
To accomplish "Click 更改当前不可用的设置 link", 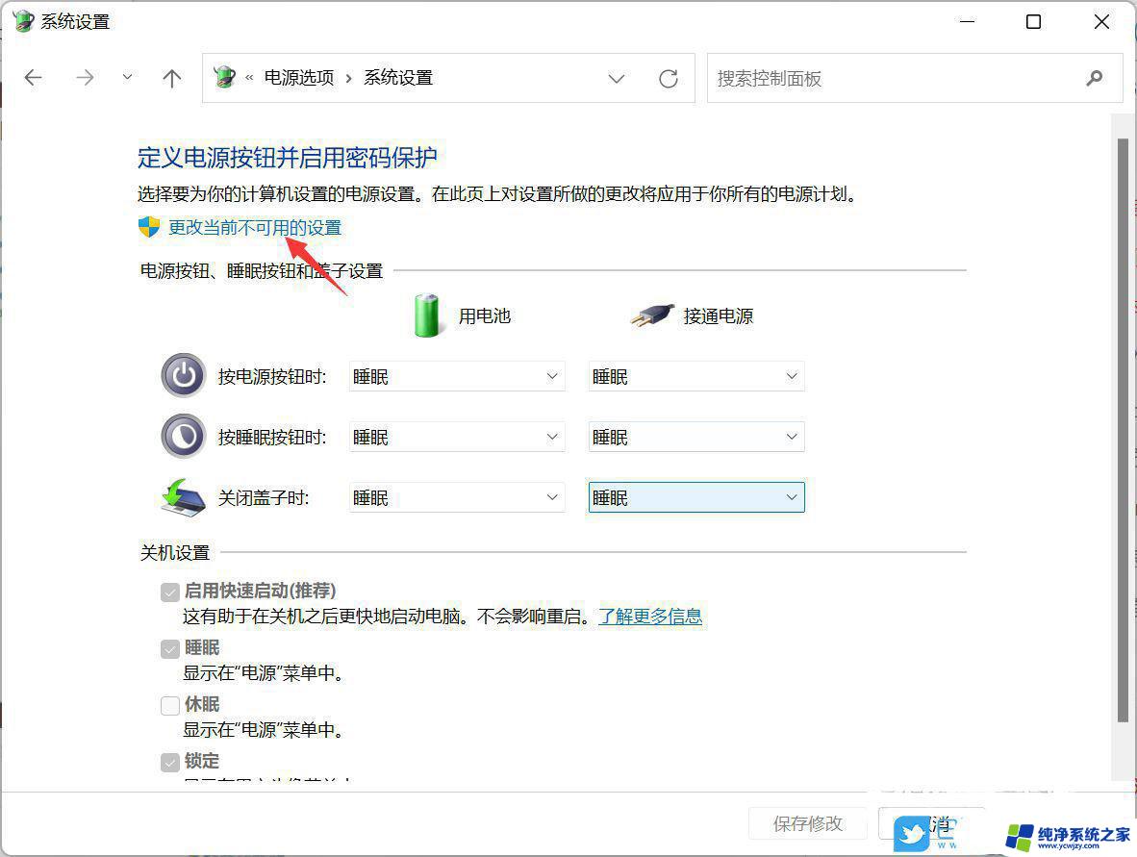I will (x=255, y=228).
